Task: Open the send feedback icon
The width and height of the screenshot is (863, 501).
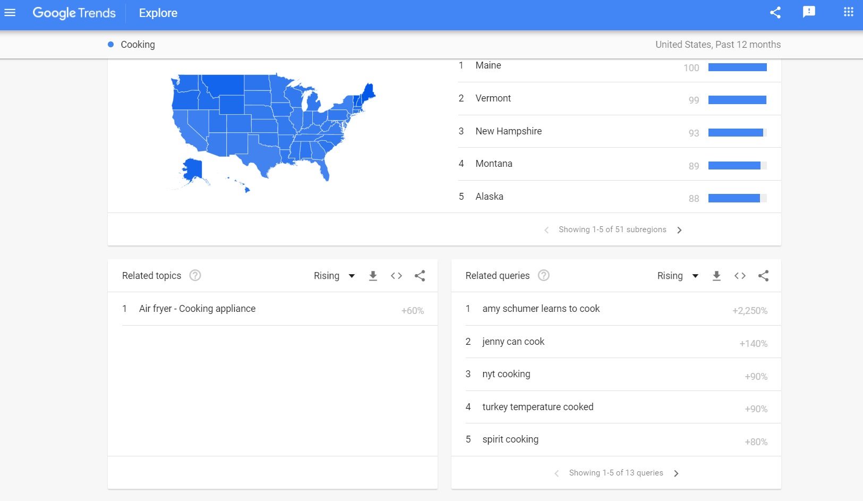Action: click(x=809, y=12)
